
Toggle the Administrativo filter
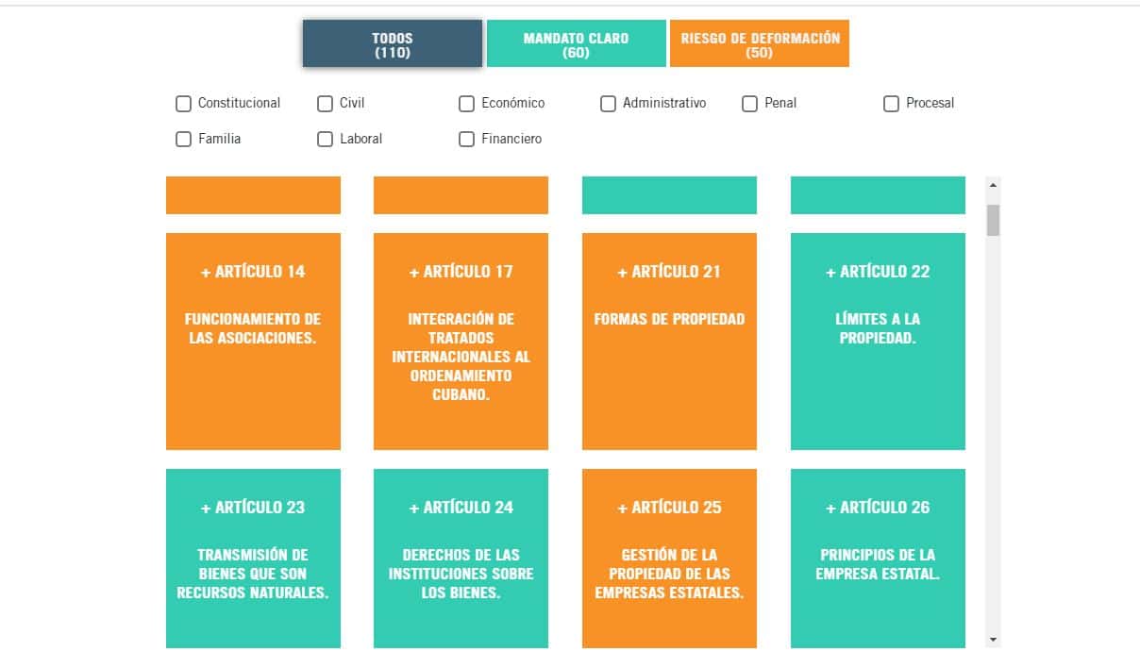(x=608, y=104)
